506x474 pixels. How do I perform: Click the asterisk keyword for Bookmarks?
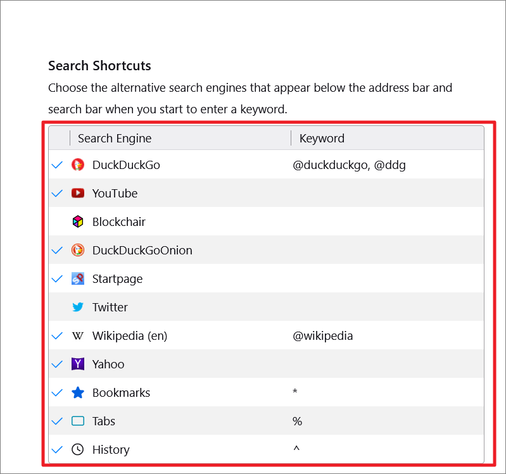click(x=295, y=392)
